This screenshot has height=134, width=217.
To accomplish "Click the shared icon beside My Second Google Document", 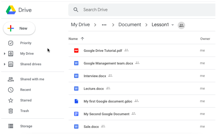I will click(x=134, y=114).
